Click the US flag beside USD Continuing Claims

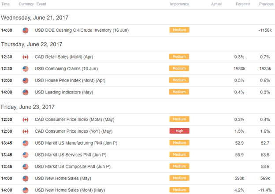coord(26,69)
